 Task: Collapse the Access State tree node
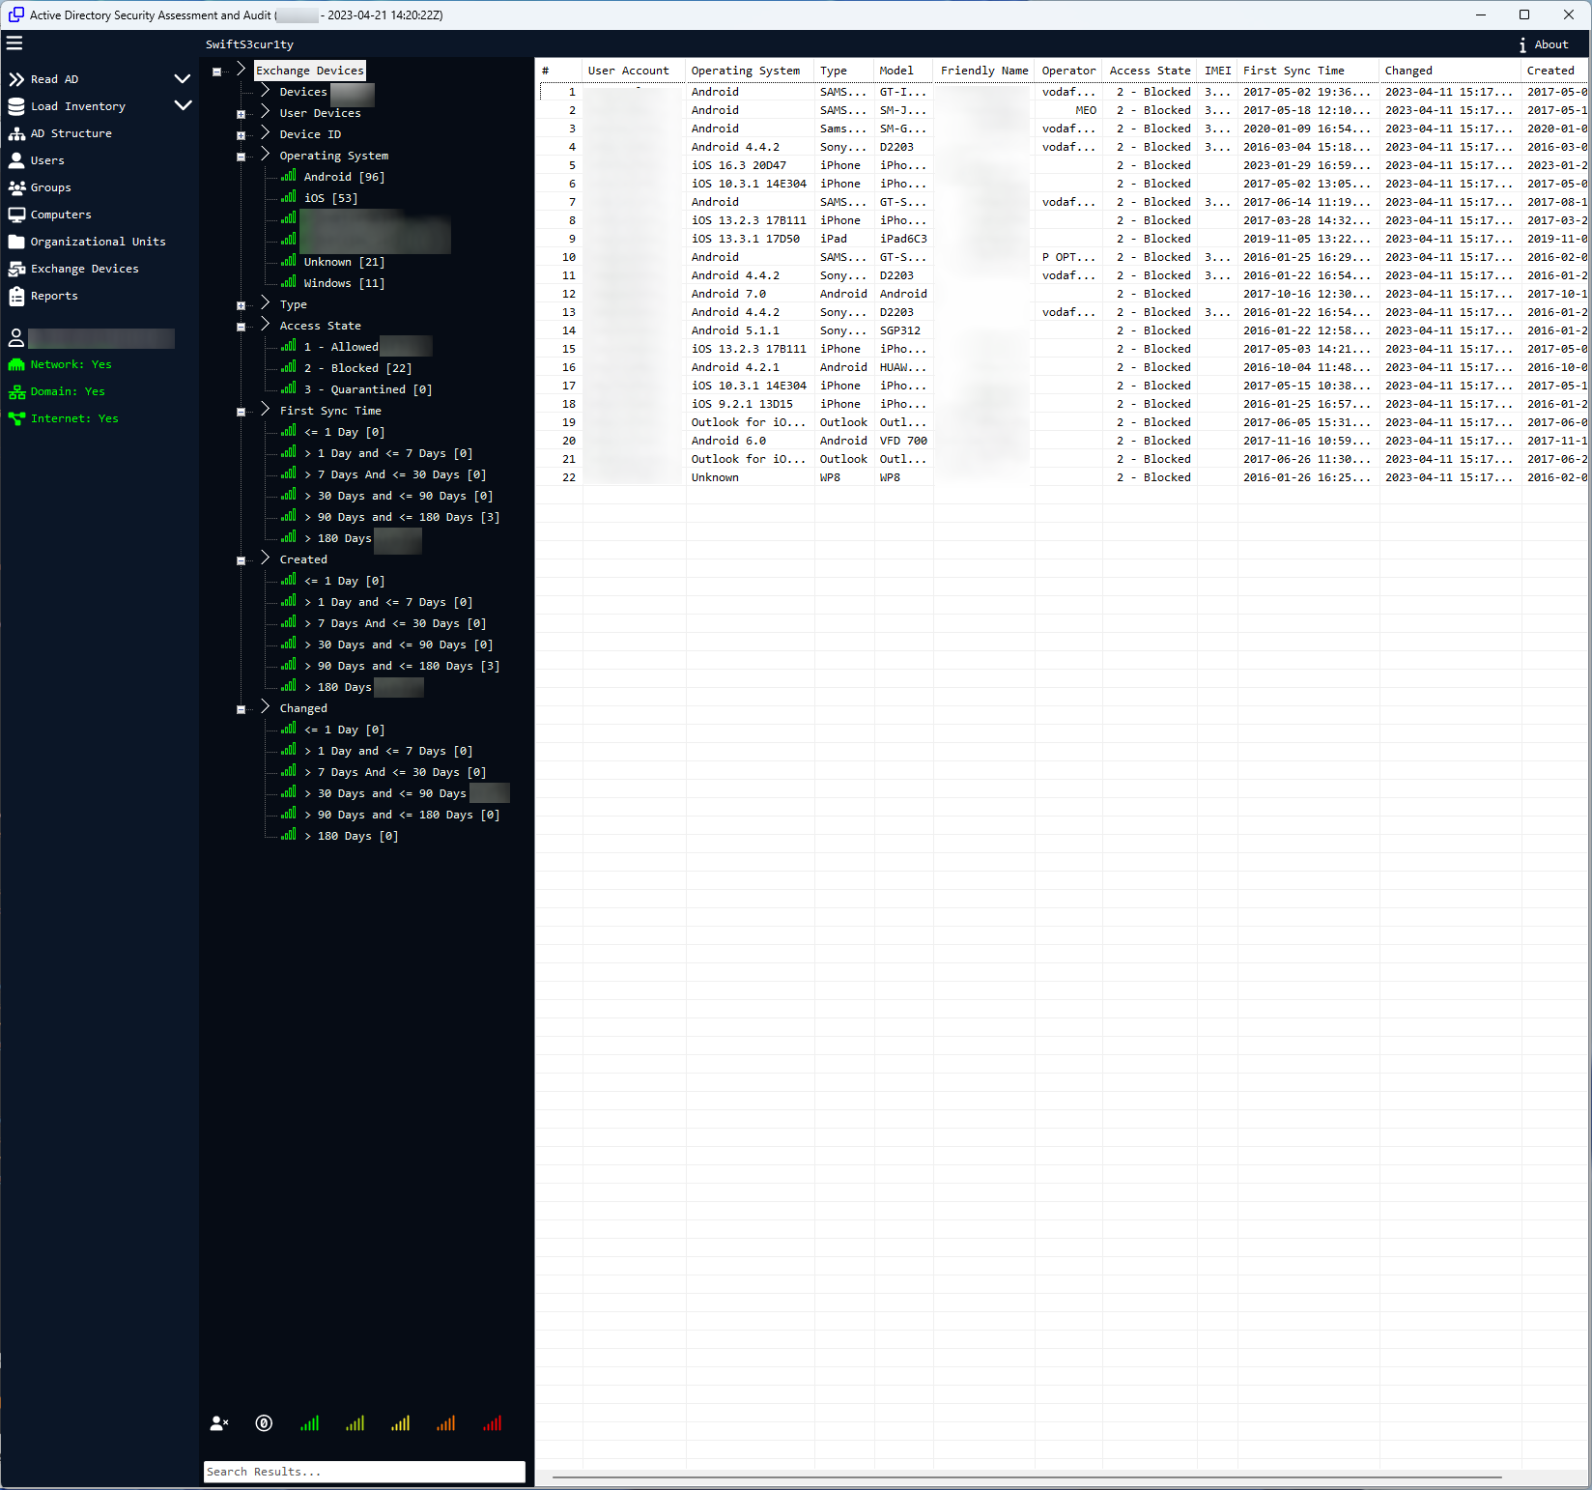coord(241,327)
